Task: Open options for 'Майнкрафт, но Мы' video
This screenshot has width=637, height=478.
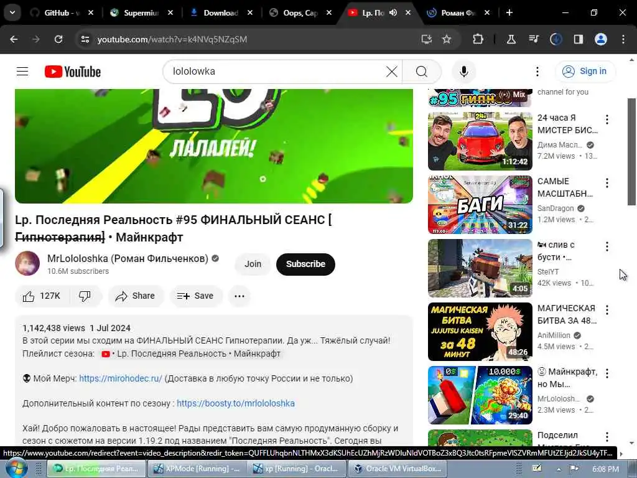Action: tap(607, 373)
